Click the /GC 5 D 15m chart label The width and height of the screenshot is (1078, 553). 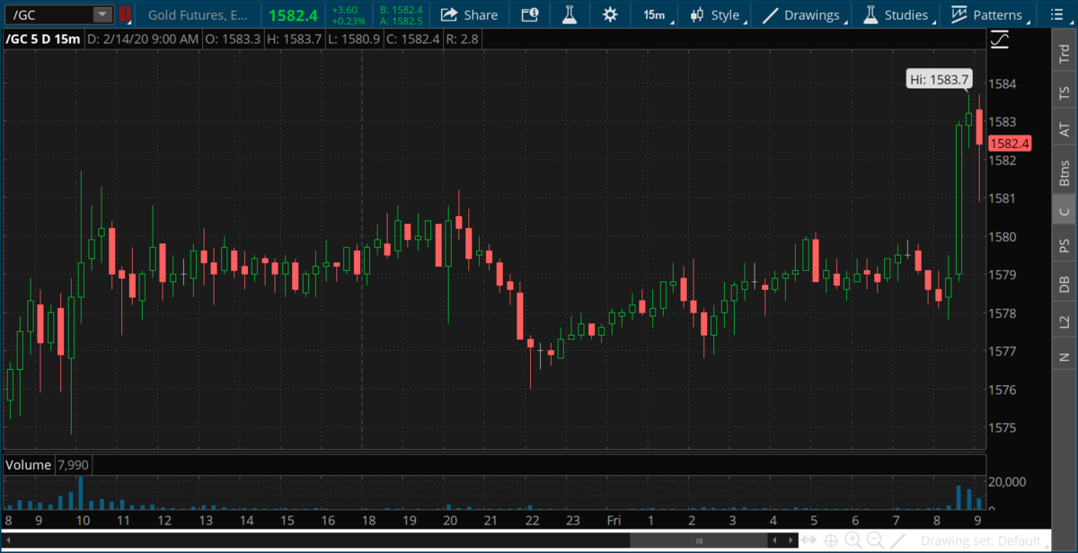point(43,39)
